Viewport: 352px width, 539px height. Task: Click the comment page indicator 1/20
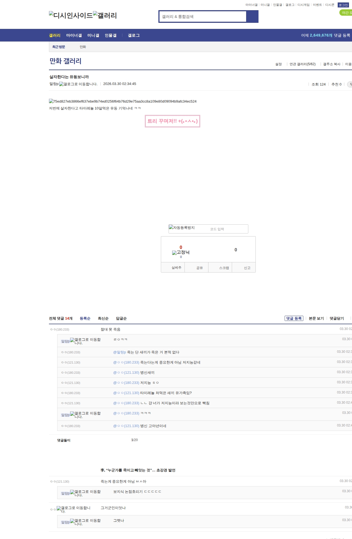[134, 440]
